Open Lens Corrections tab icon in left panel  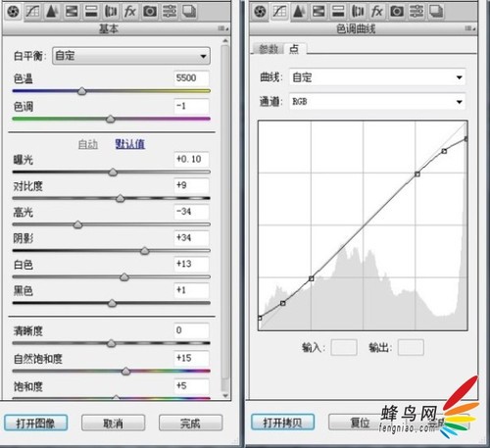pos(111,12)
